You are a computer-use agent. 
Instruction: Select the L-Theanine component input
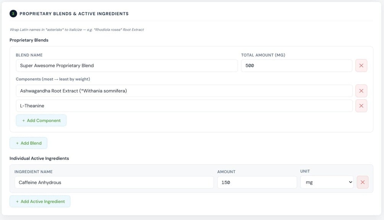[x=184, y=106]
